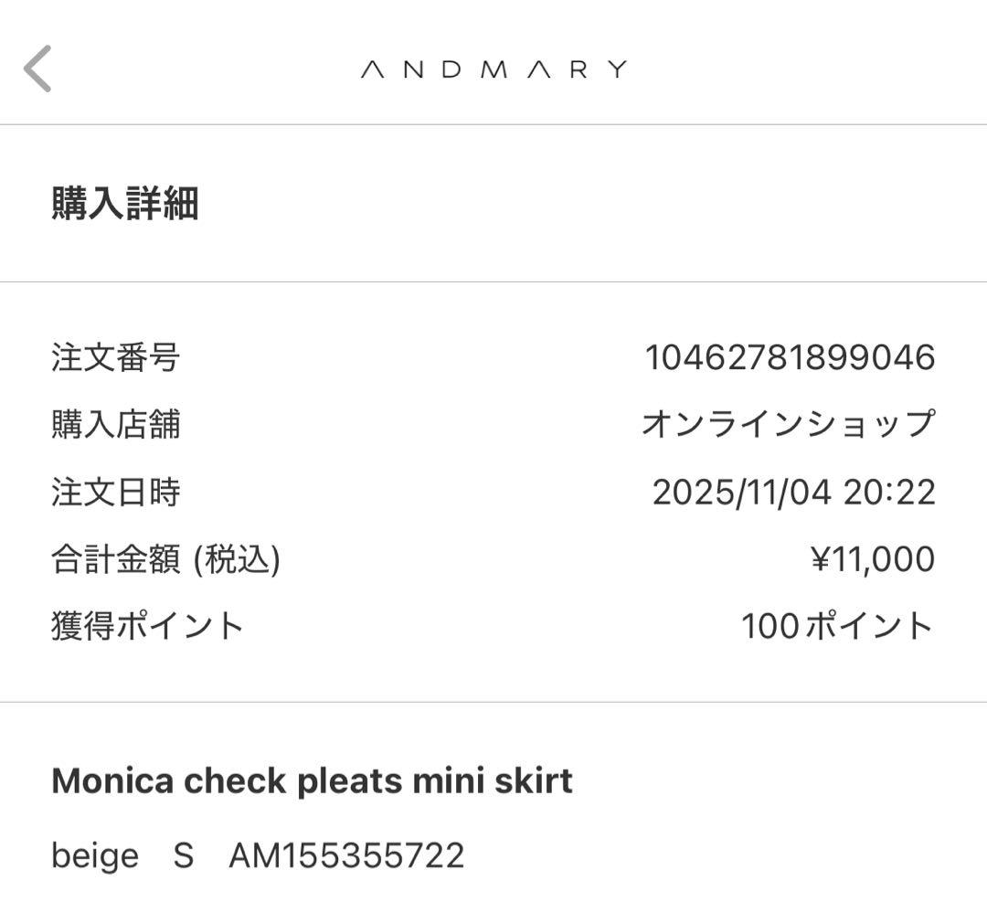The height and width of the screenshot is (902, 987).
Task: Tap the オンラインショップ store value
Action: [x=788, y=425]
